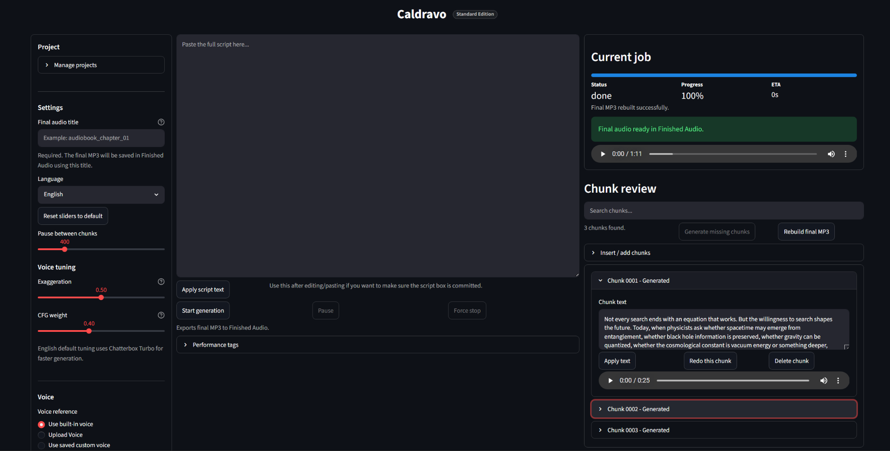Open more options on final audio player
This screenshot has width=890, height=451.
pyautogui.click(x=845, y=154)
